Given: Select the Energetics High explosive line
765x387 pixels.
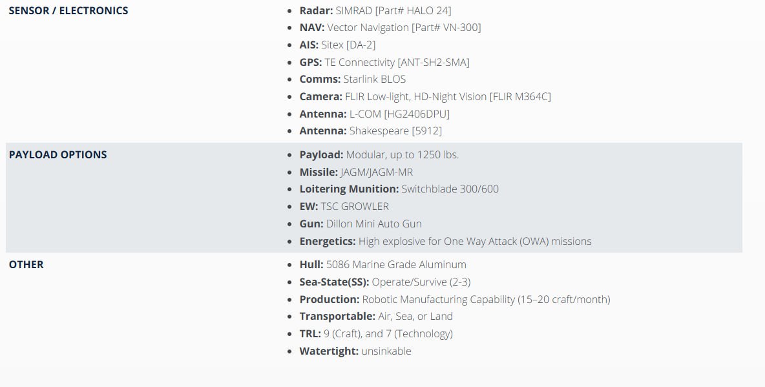Looking at the screenshot, I should pos(445,241).
